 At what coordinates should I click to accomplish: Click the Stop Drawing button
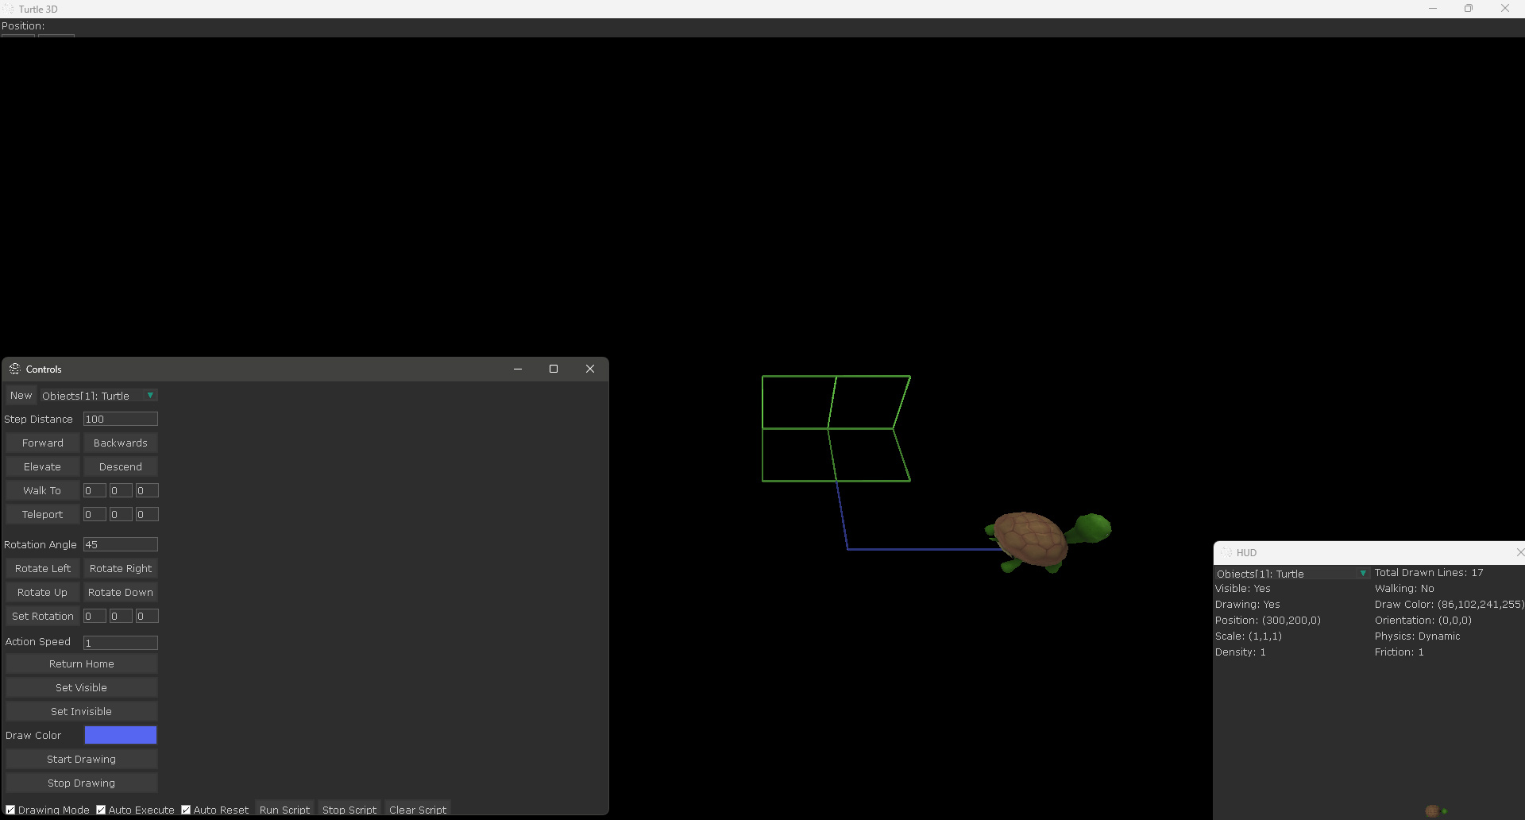82,783
